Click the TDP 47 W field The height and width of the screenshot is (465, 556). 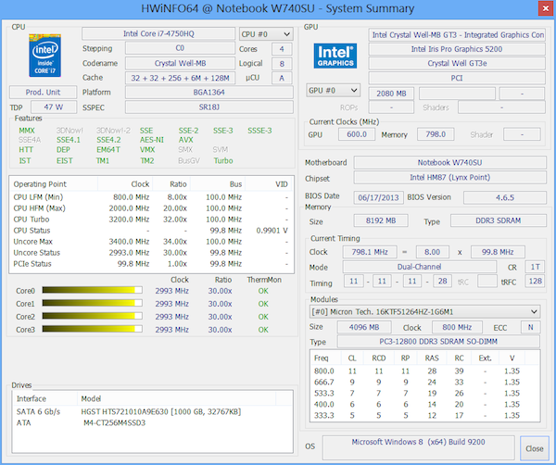tap(54, 107)
